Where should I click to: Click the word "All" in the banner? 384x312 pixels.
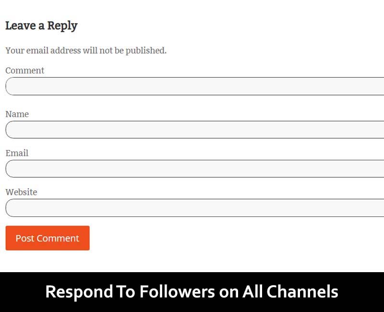252,292
